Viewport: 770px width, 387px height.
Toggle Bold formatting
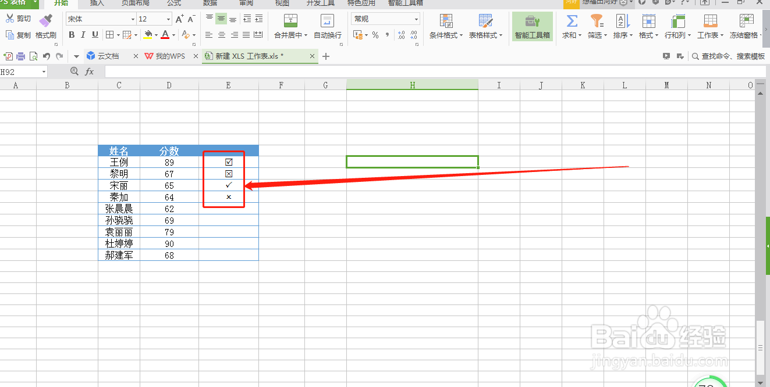[x=72, y=35]
